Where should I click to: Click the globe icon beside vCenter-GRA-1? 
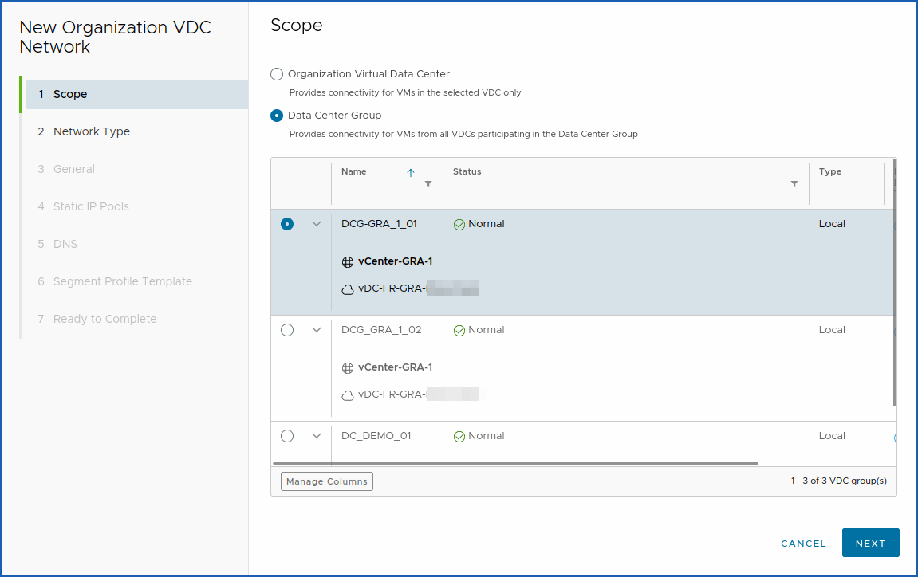[348, 261]
